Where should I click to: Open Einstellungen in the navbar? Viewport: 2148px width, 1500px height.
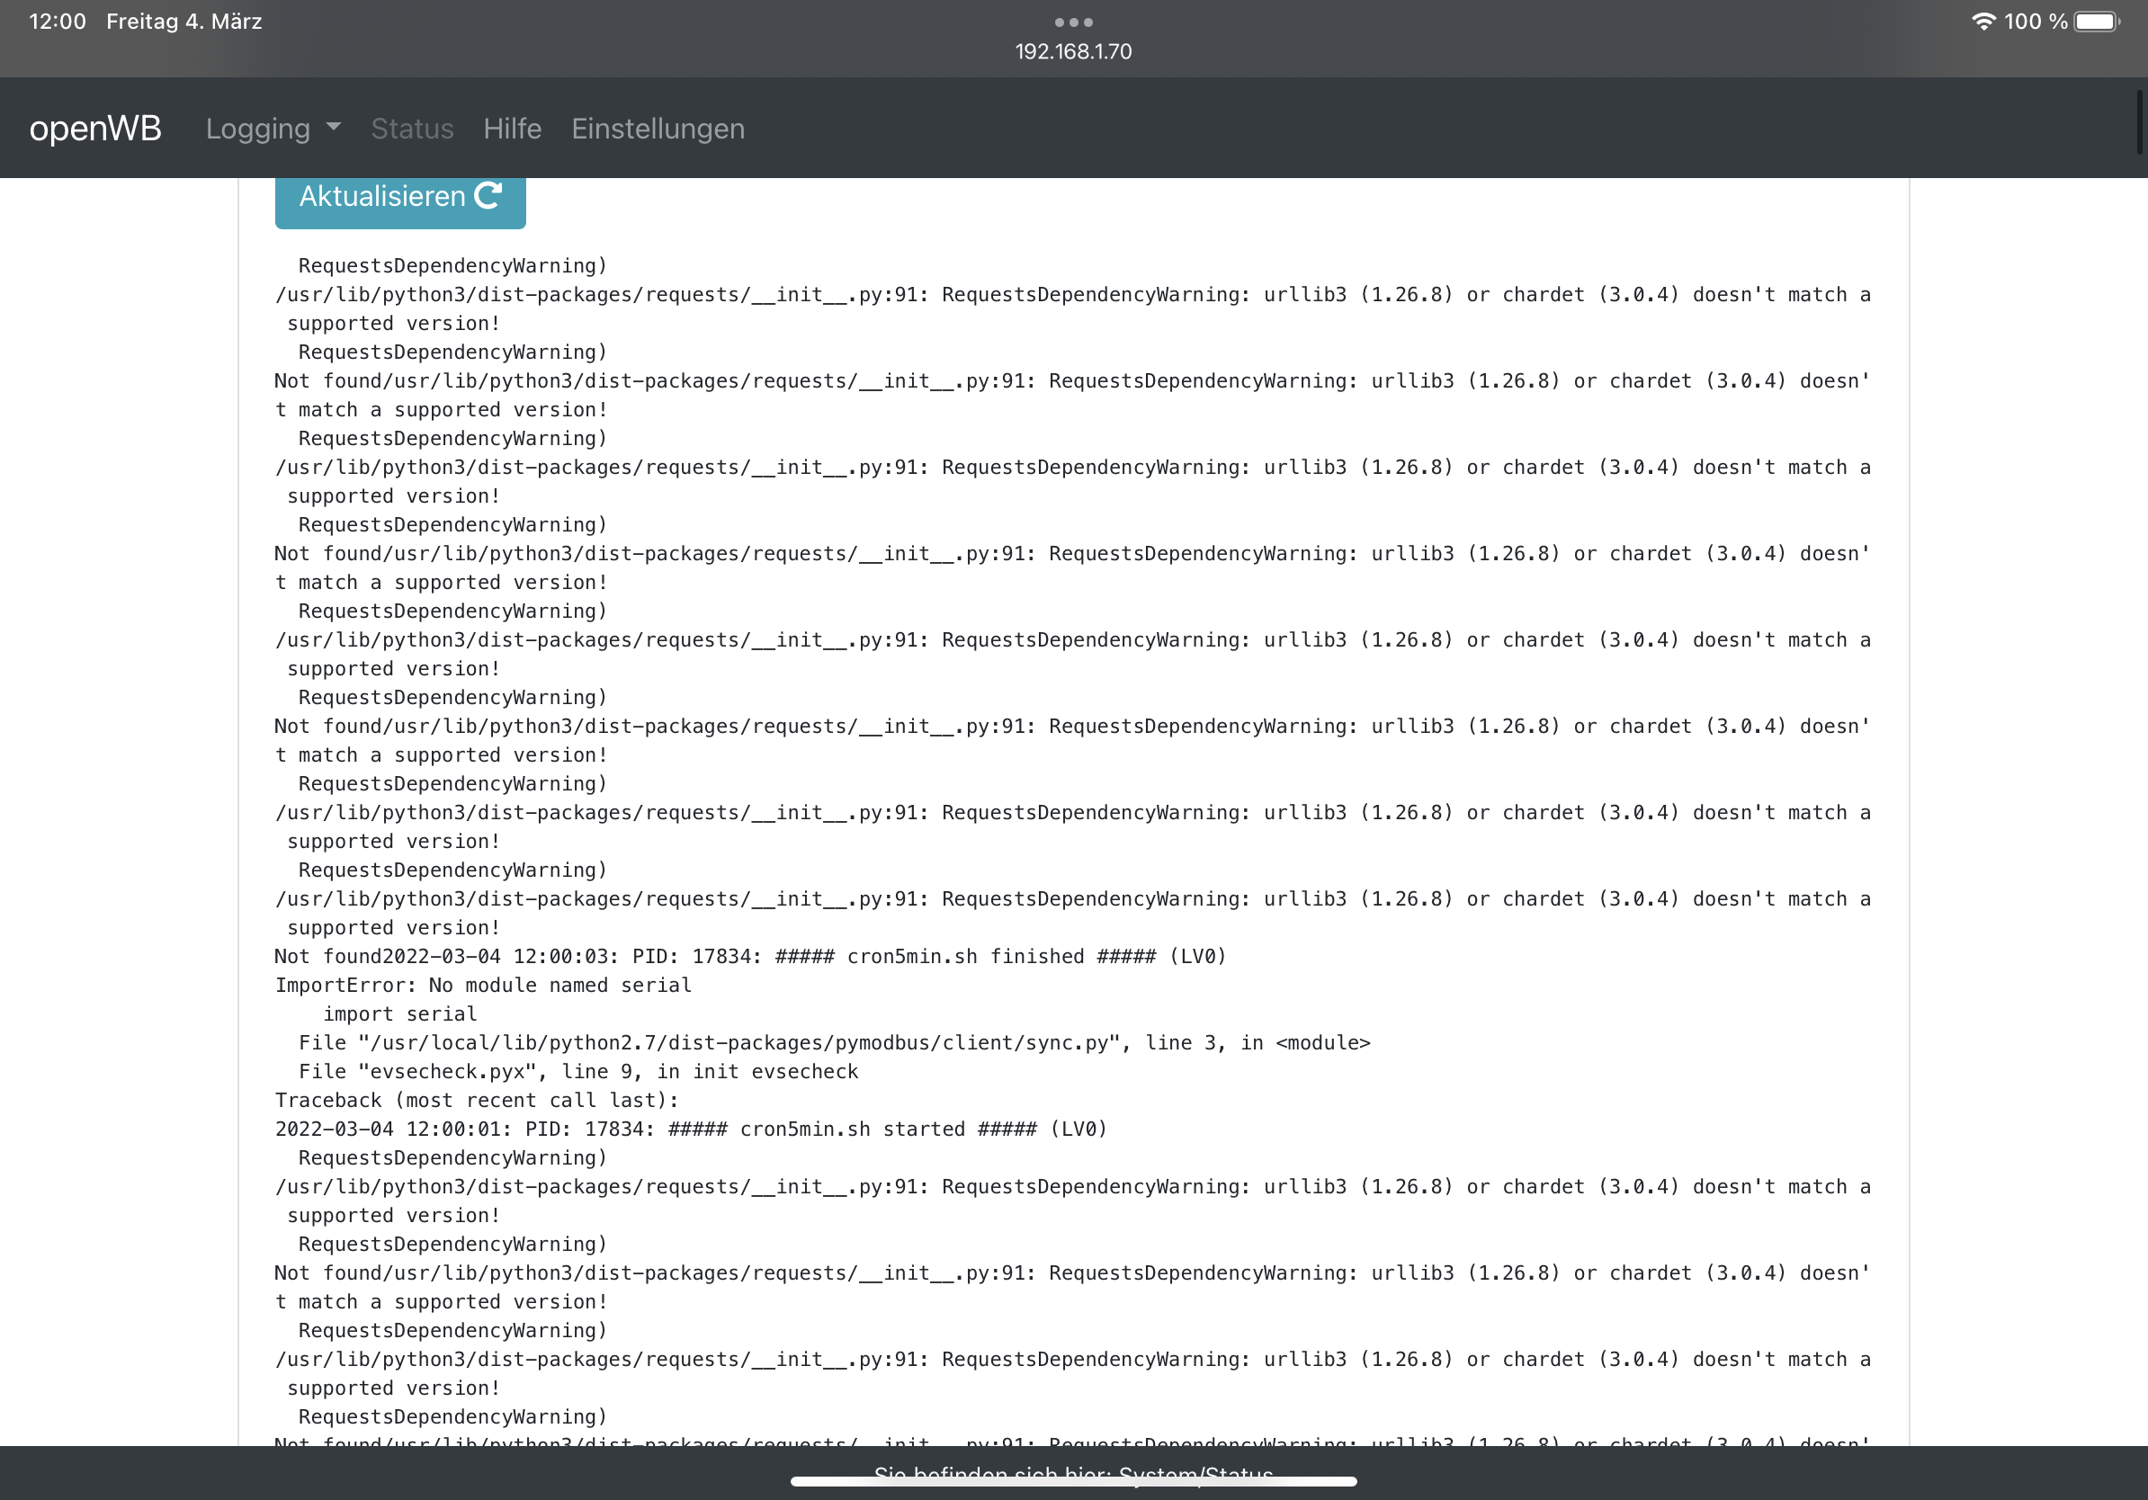(x=658, y=128)
